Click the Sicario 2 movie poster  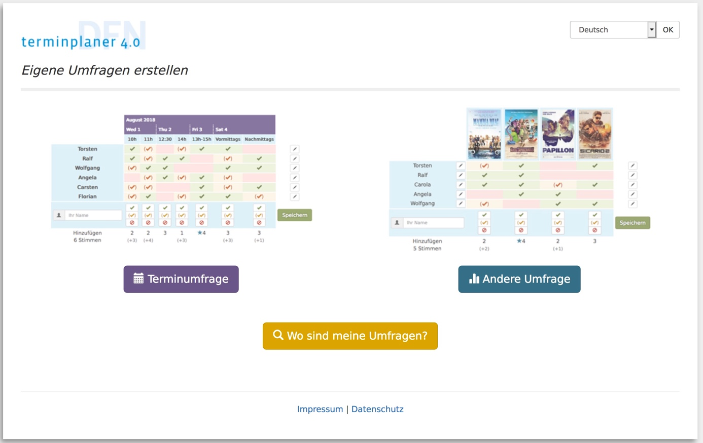[x=595, y=134]
